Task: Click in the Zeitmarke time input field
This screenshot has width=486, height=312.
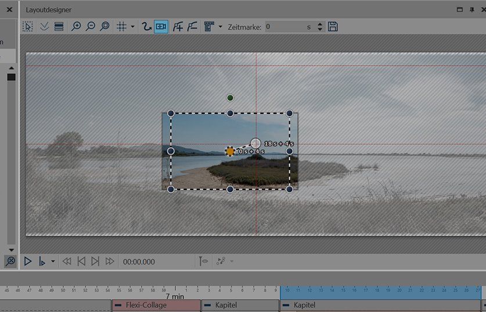Action: (285, 27)
